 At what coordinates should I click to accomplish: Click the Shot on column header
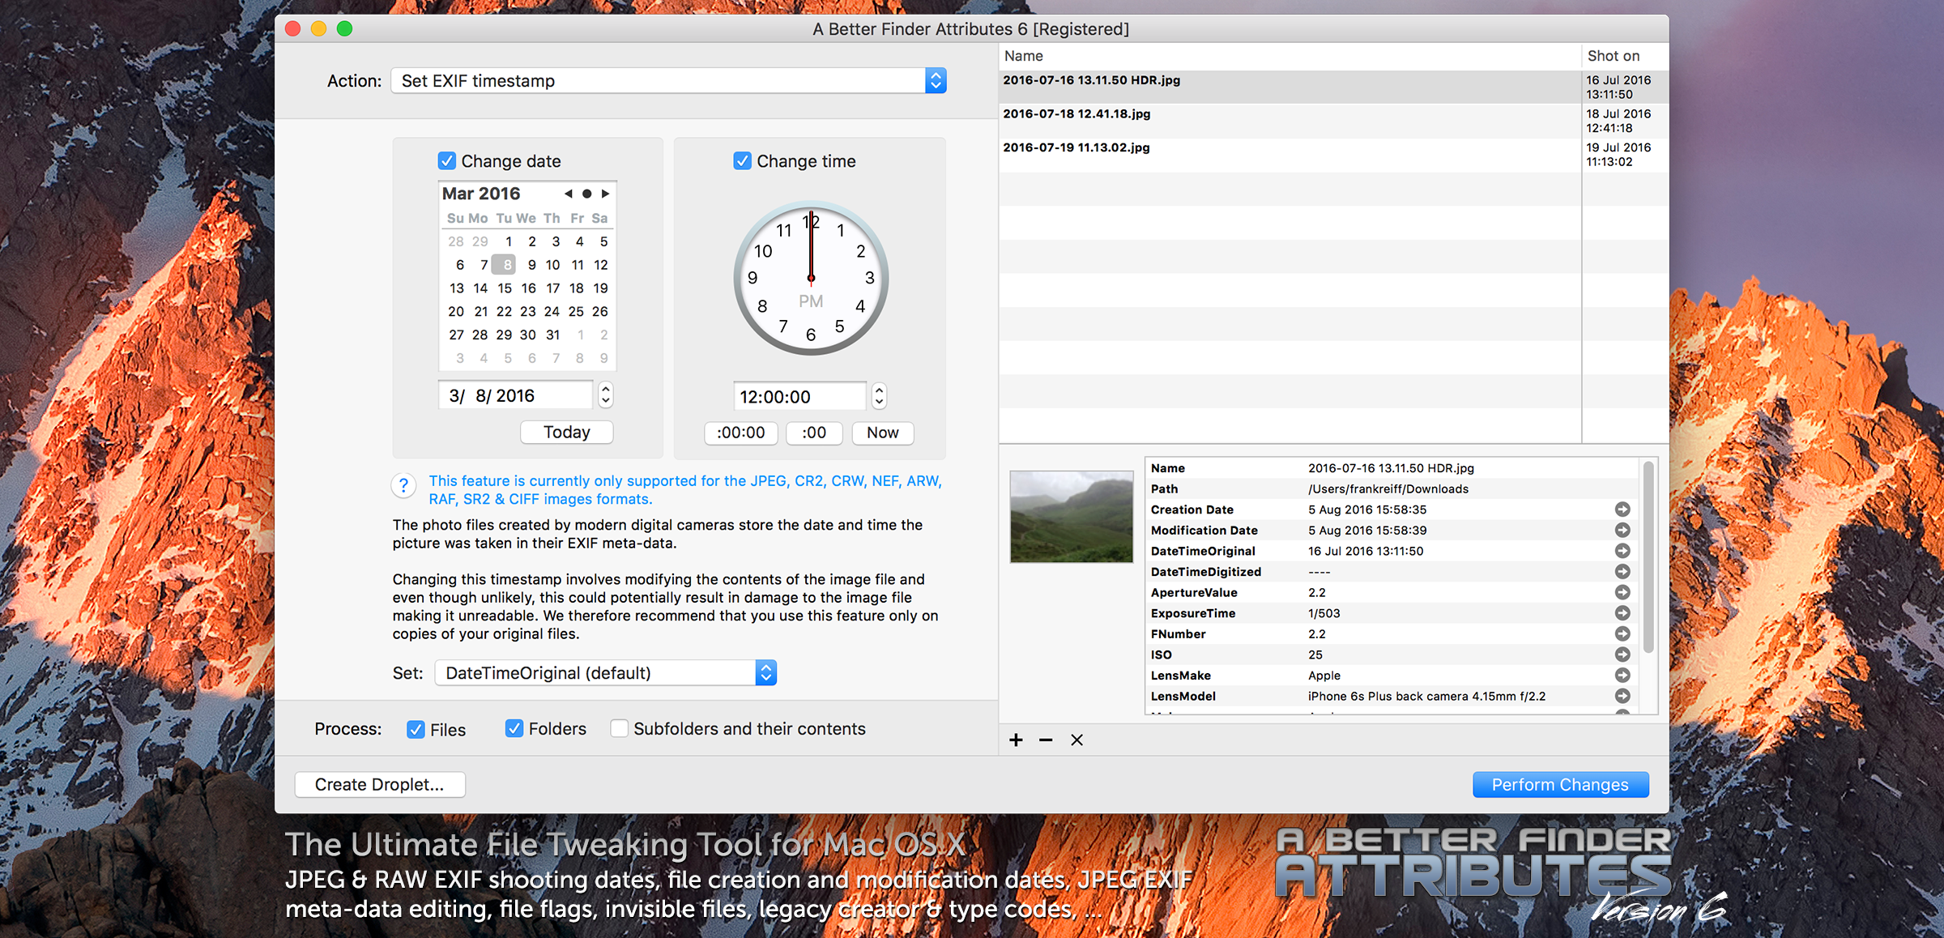point(1625,56)
